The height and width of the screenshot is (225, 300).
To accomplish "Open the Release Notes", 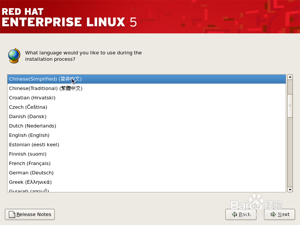I will click(30, 214).
